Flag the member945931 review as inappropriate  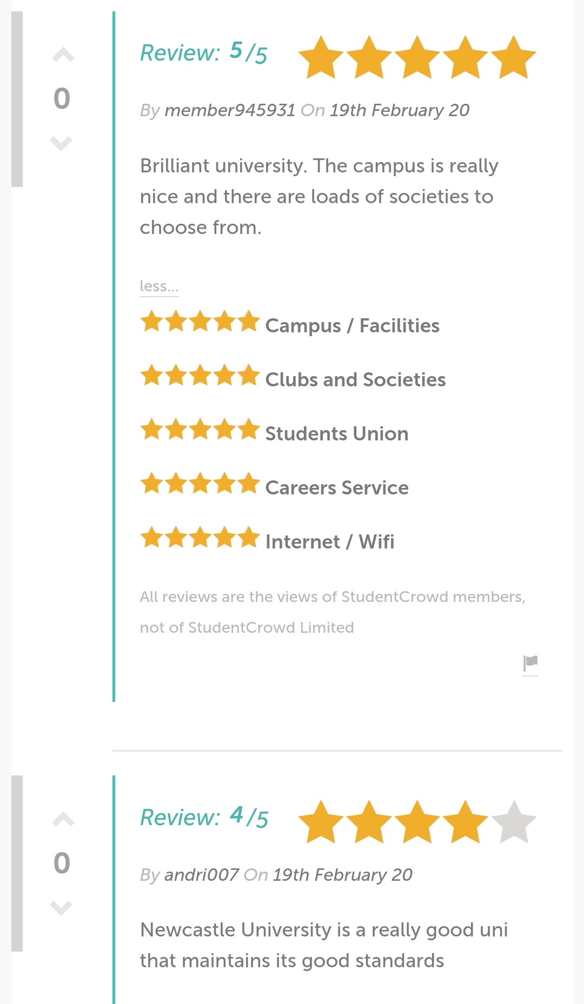coord(530,663)
